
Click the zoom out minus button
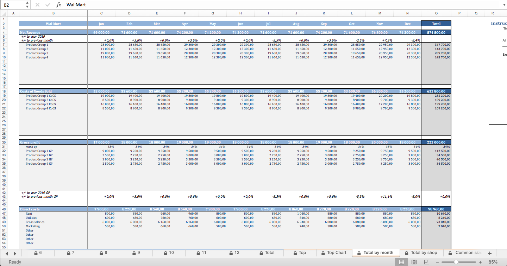click(437, 262)
